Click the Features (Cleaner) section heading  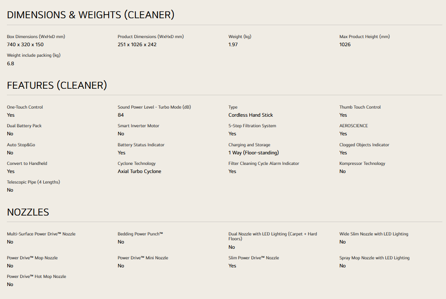click(x=57, y=85)
